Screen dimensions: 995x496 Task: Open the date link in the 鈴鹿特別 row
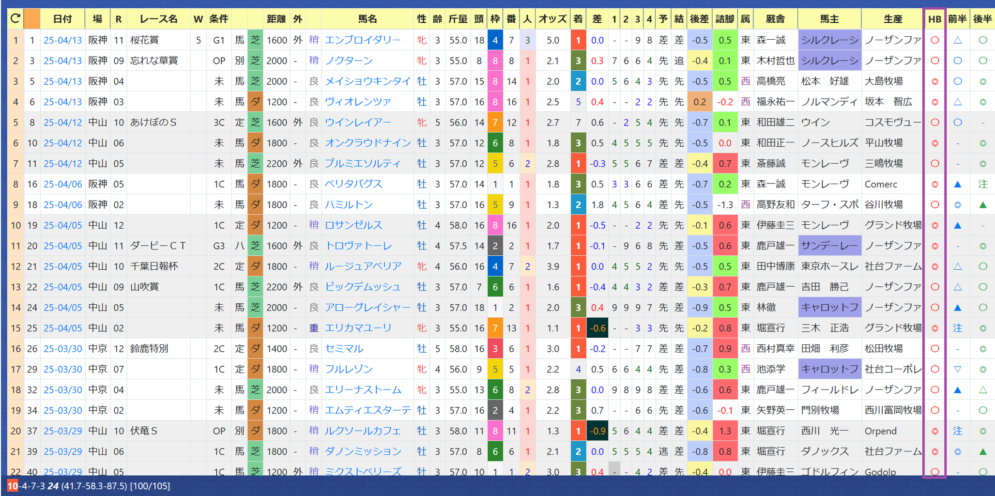click(63, 349)
